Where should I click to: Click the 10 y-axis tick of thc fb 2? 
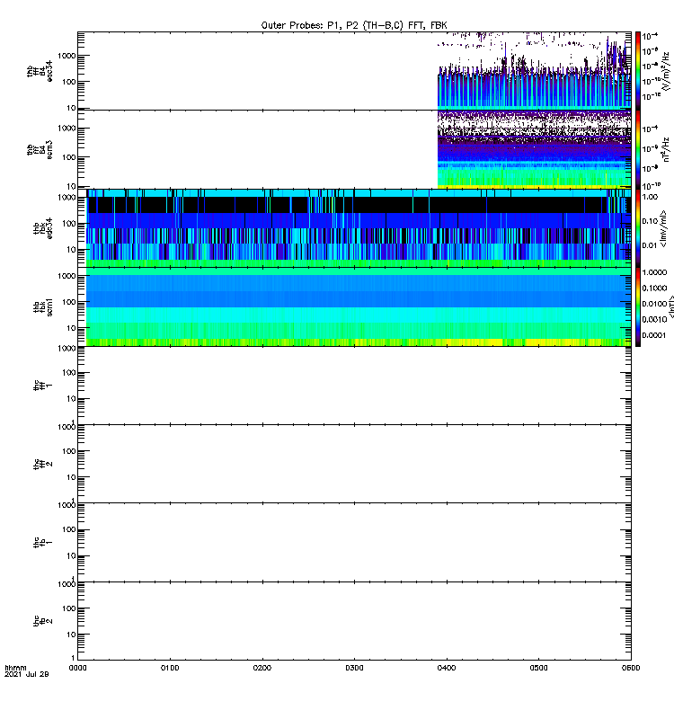(x=71, y=635)
